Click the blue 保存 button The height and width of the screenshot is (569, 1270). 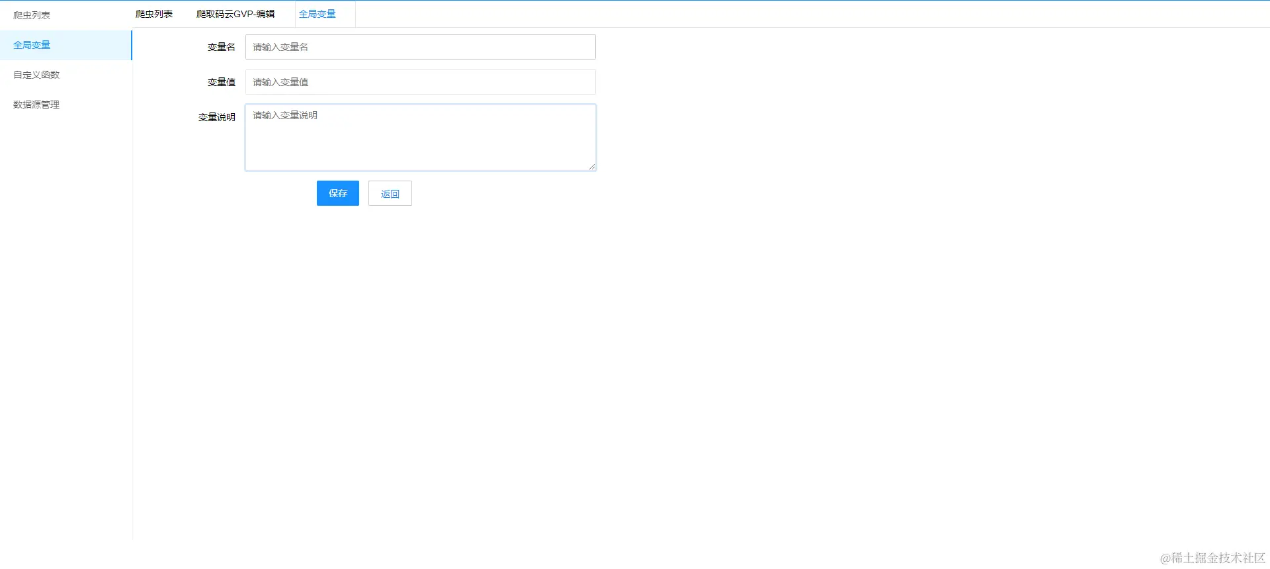[x=338, y=193]
